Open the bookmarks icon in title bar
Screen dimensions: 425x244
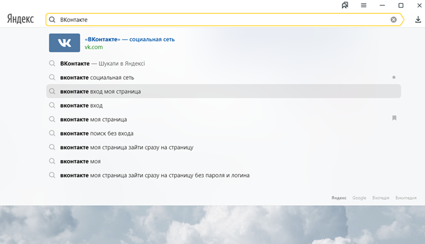(x=345, y=5)
